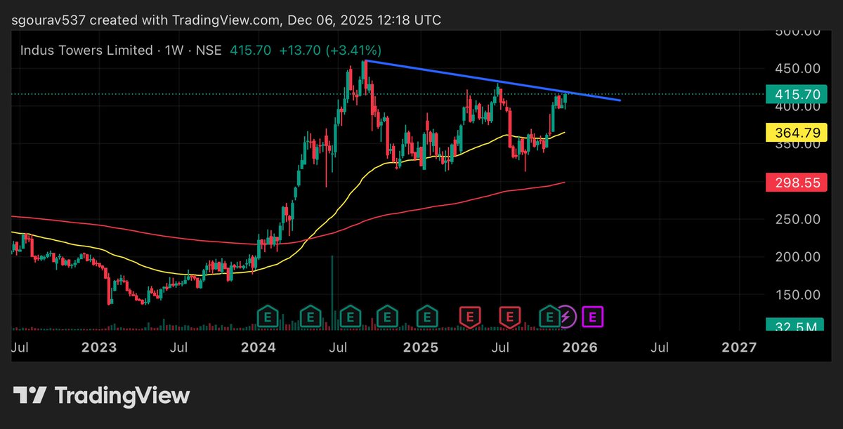Click the green earnings icon near July 2024

(349, 317)
